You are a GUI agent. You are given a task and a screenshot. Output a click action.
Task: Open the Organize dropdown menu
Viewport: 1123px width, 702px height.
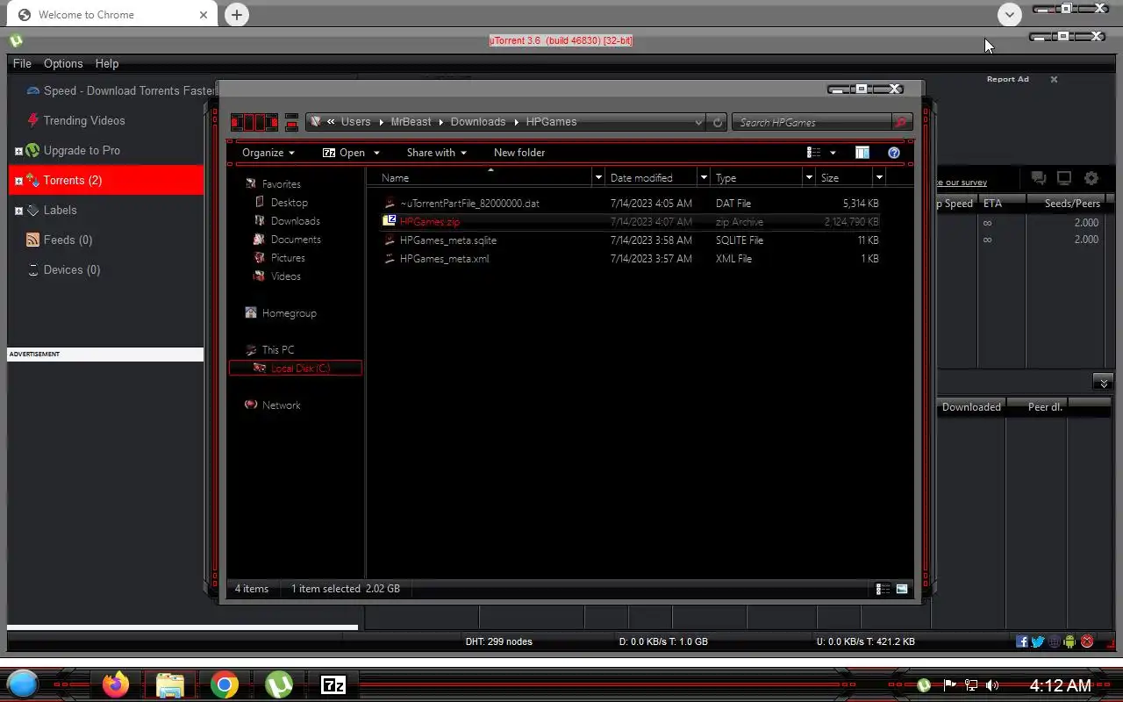(268, 153)
